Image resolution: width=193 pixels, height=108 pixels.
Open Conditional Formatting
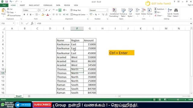tap(114, 13)
